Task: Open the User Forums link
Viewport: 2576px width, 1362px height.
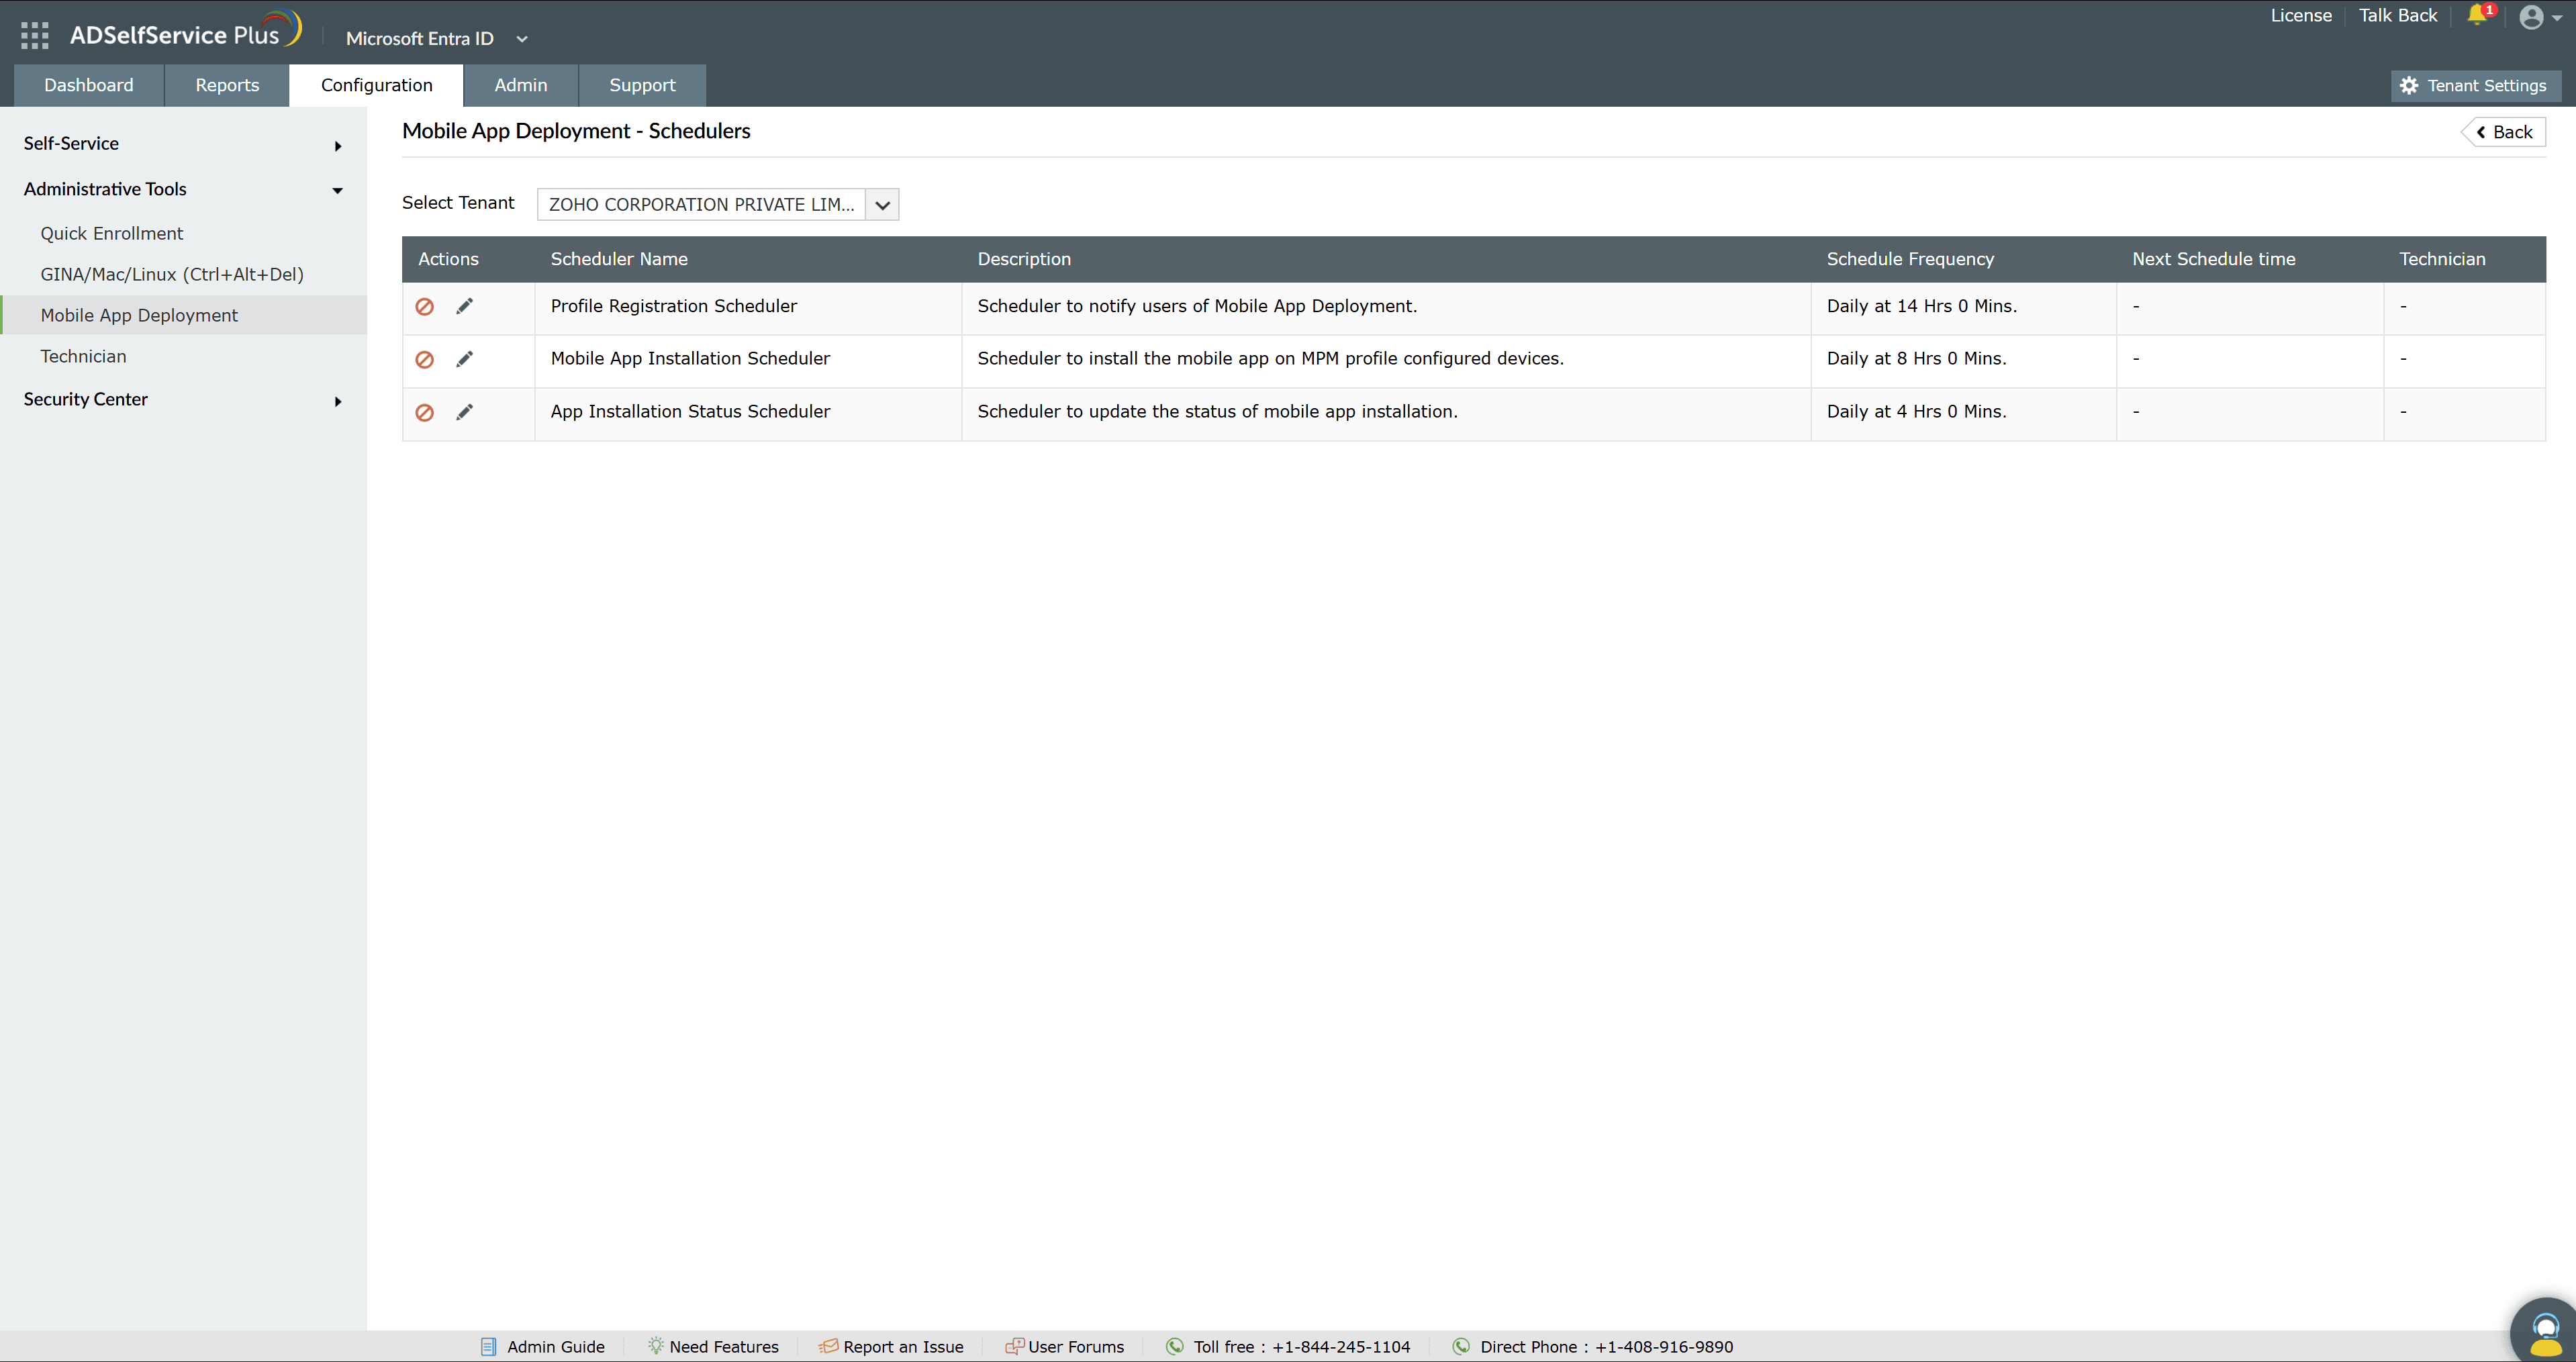Action: [x=1076, y=1347]
